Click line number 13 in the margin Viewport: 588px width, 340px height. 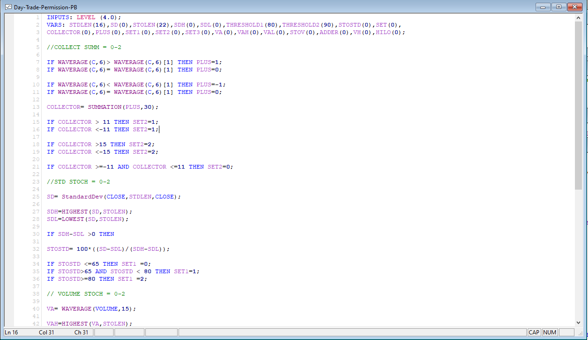36,106
